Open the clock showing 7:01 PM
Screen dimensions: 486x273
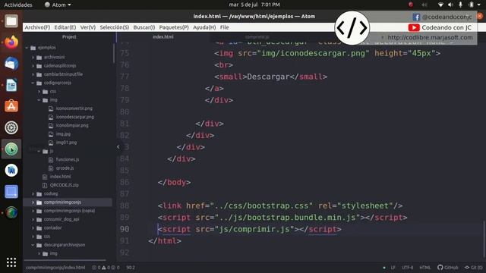click(254, 5)
